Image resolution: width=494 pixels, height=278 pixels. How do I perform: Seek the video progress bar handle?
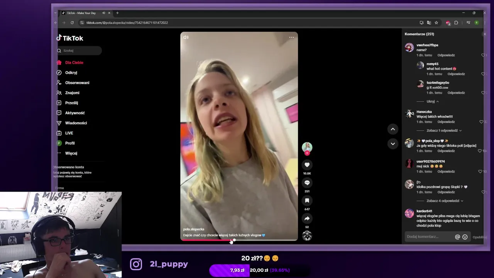234,240
